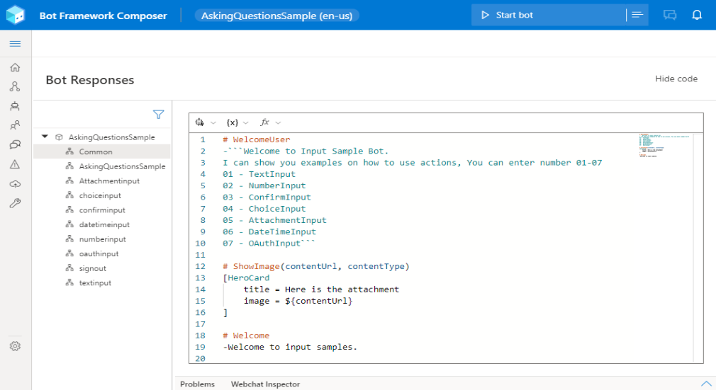Open the Bot responses icon in sidebar

coord(15,144)
